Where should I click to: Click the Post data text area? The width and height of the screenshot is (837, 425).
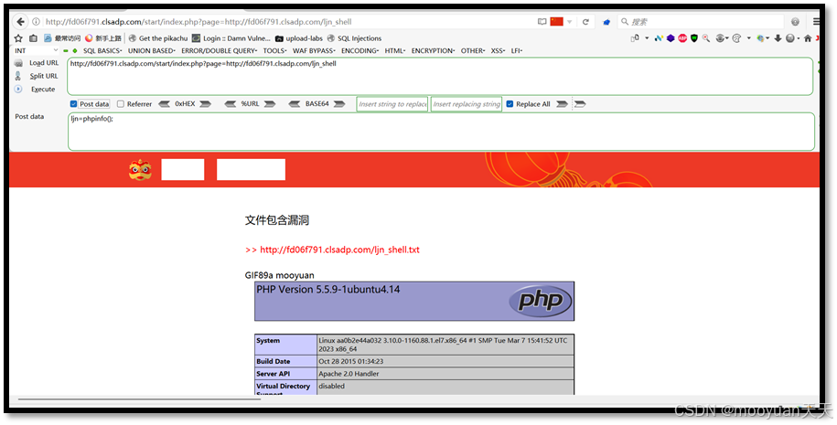pyautogui.click(x=441, y=132)
